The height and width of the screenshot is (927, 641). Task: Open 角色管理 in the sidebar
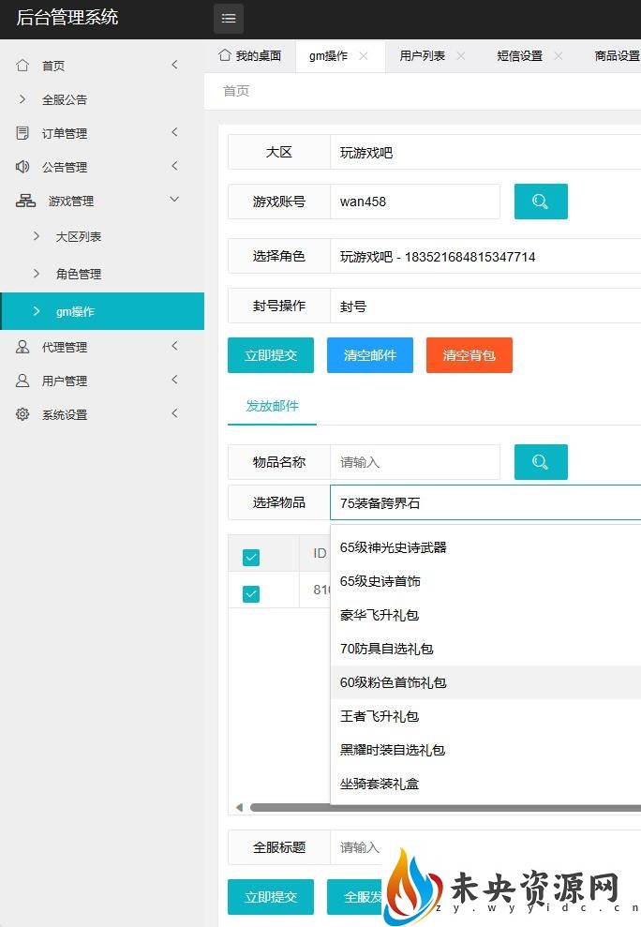(79, 274)
